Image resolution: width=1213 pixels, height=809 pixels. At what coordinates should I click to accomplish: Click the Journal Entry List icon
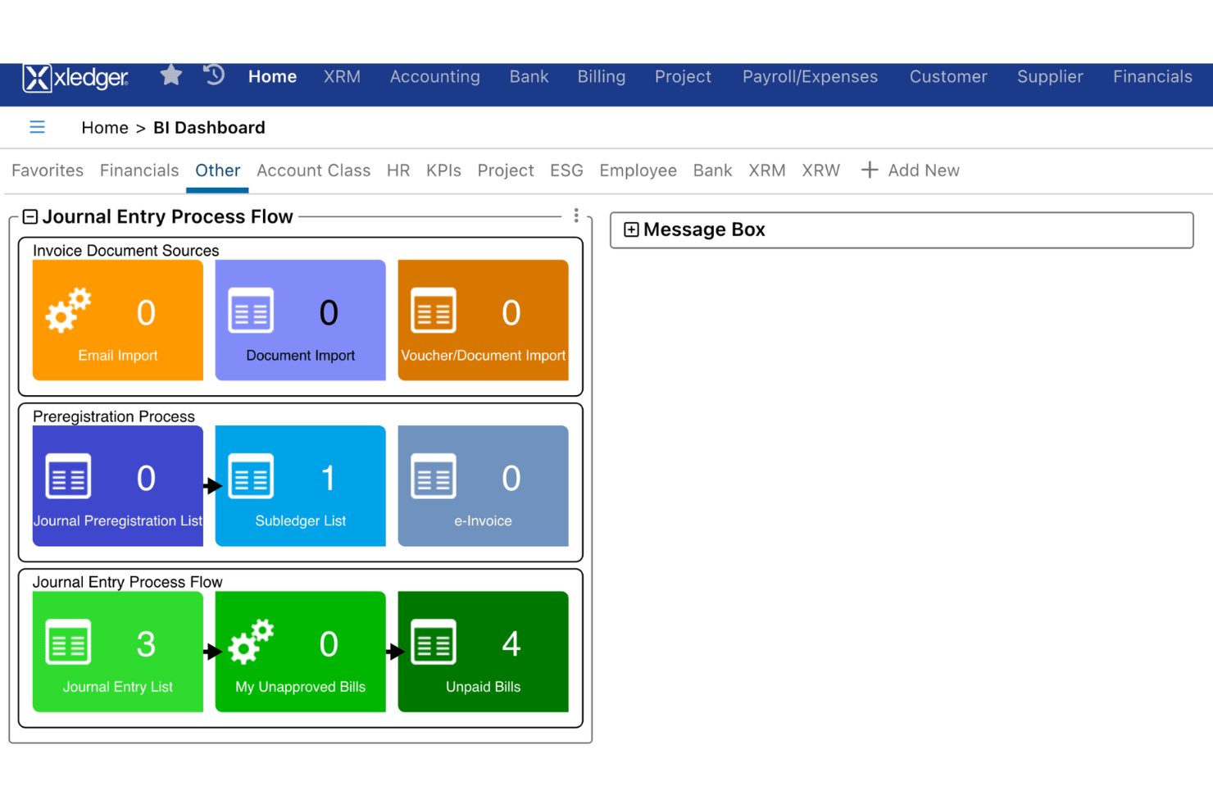[68, 642]
